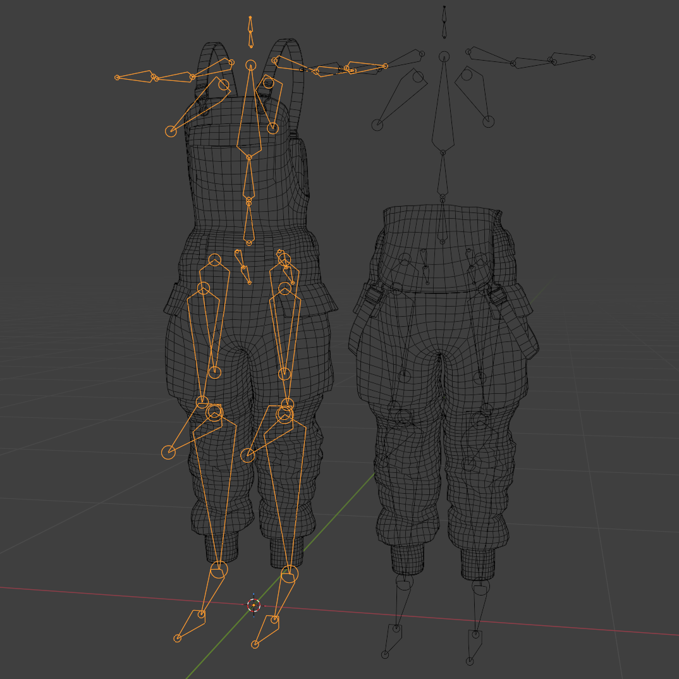
Task: Select the unselected black armature's chest bone
Action: point(443,104)
